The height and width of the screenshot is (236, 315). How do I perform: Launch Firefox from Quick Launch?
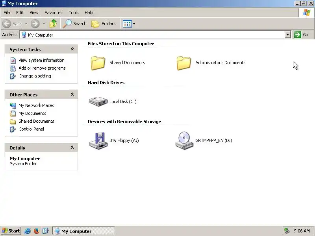click(36, 231)
